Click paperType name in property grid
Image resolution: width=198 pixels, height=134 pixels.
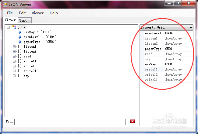153,49
